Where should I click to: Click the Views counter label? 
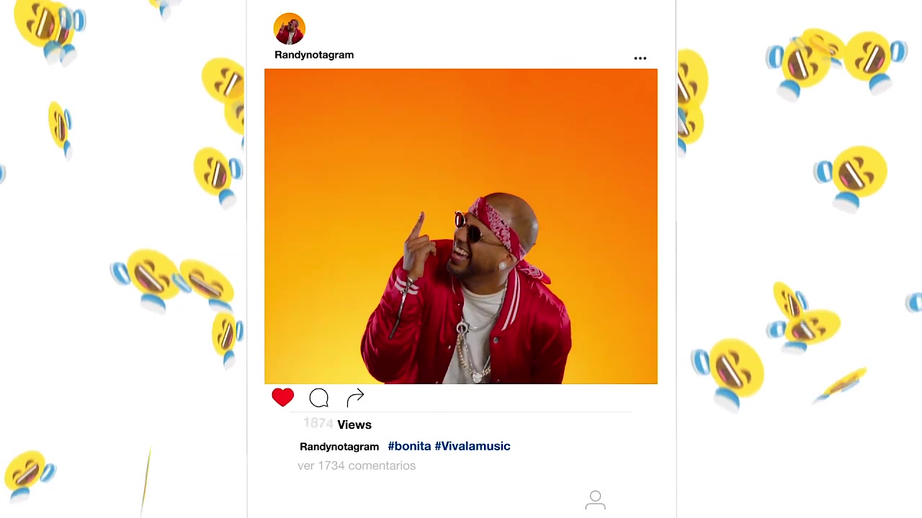(354, 424)
